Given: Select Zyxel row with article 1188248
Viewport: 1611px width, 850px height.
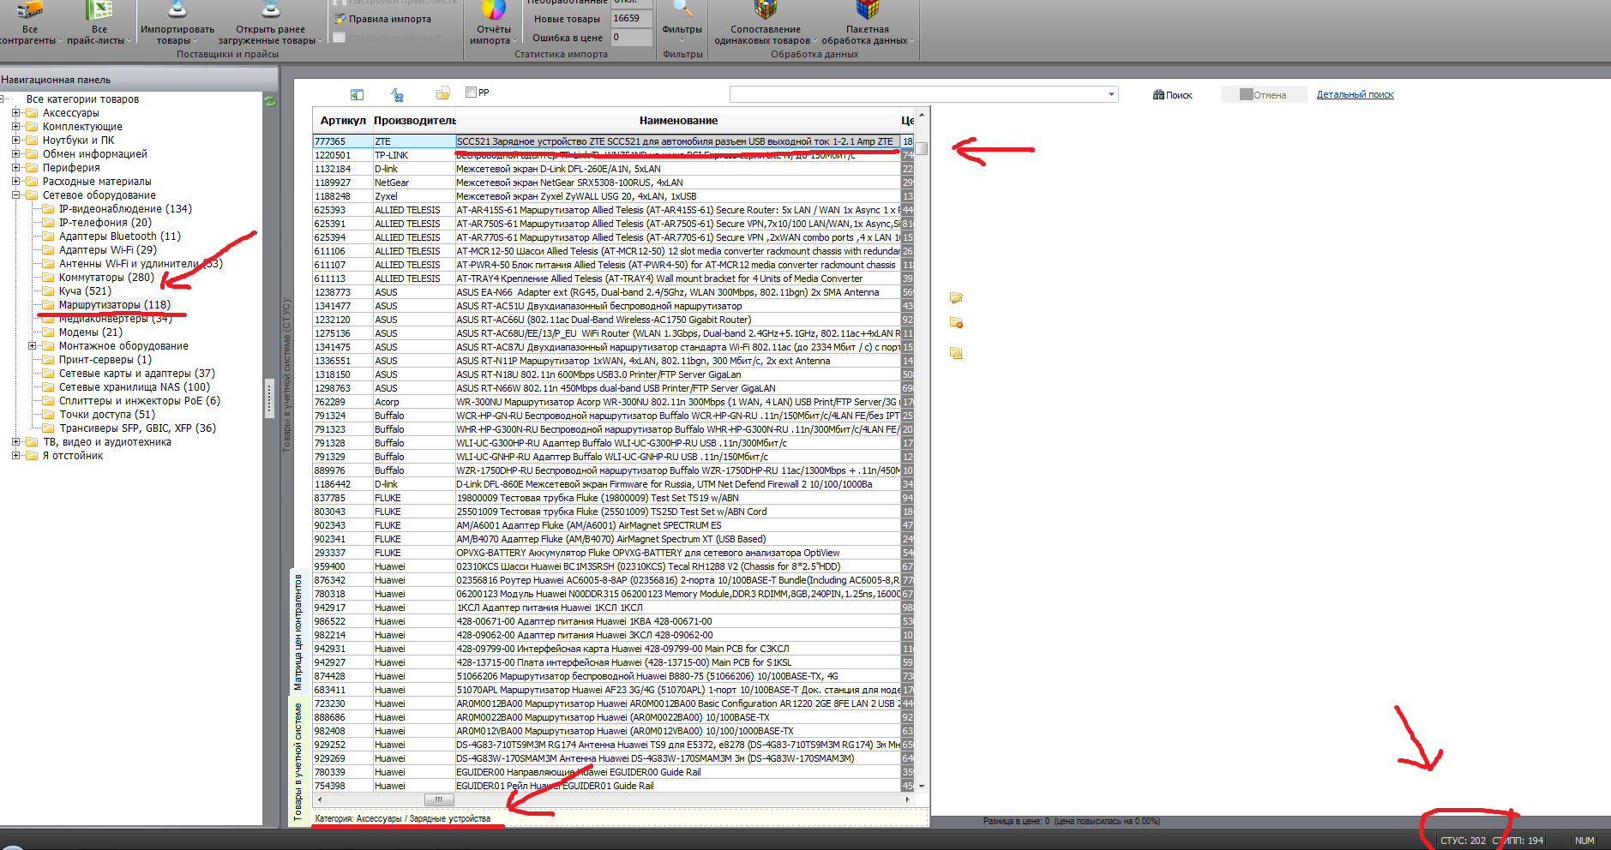Looking at the screenshot, I should pos(614,196).
